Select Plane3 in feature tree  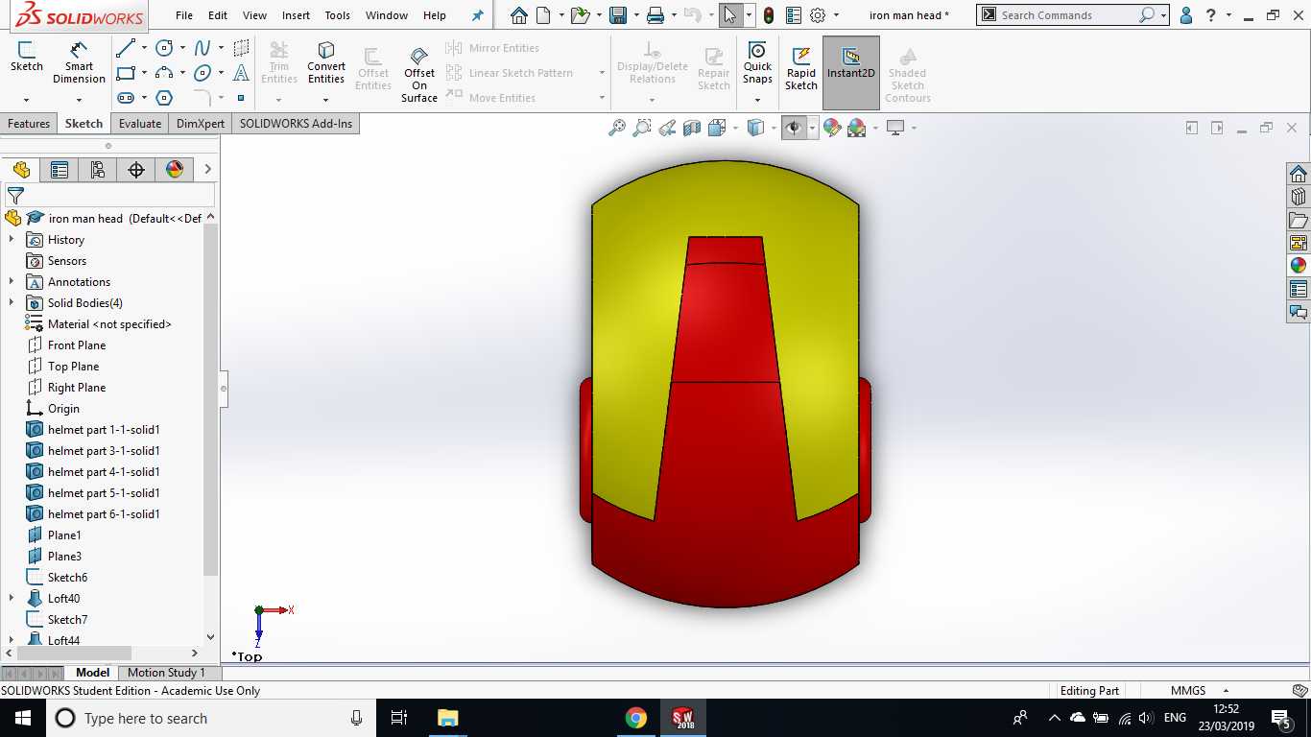click(x=64, y=557)
